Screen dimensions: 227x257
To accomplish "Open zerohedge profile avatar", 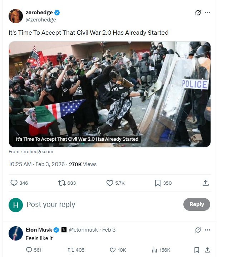I will [16, 16].
